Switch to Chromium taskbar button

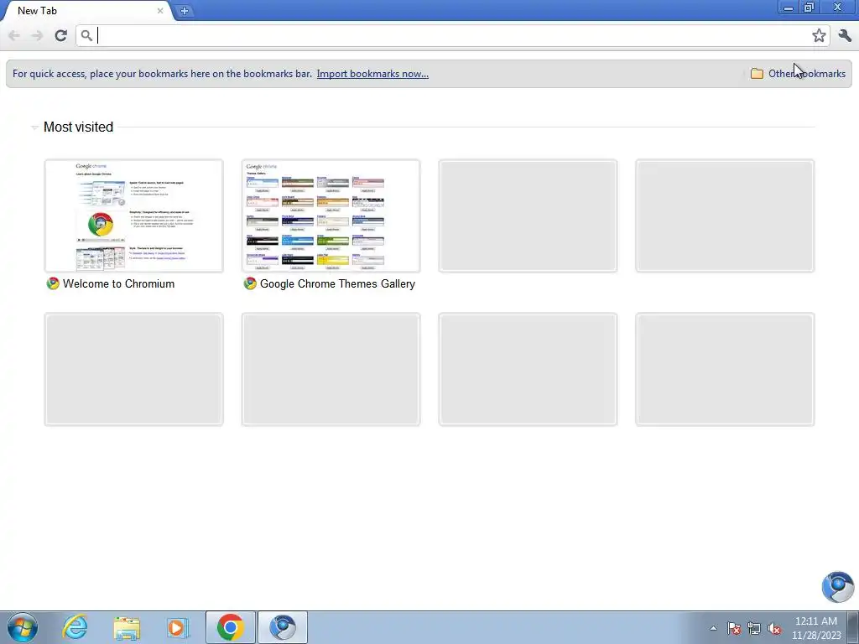click(x=283, y=627)
